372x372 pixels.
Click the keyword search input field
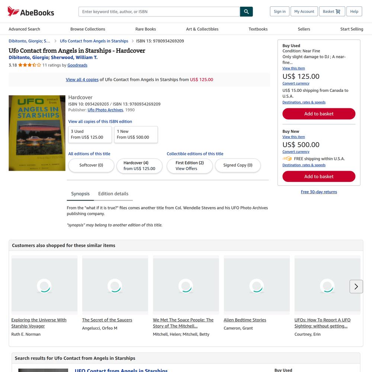(x=159, y=12)
